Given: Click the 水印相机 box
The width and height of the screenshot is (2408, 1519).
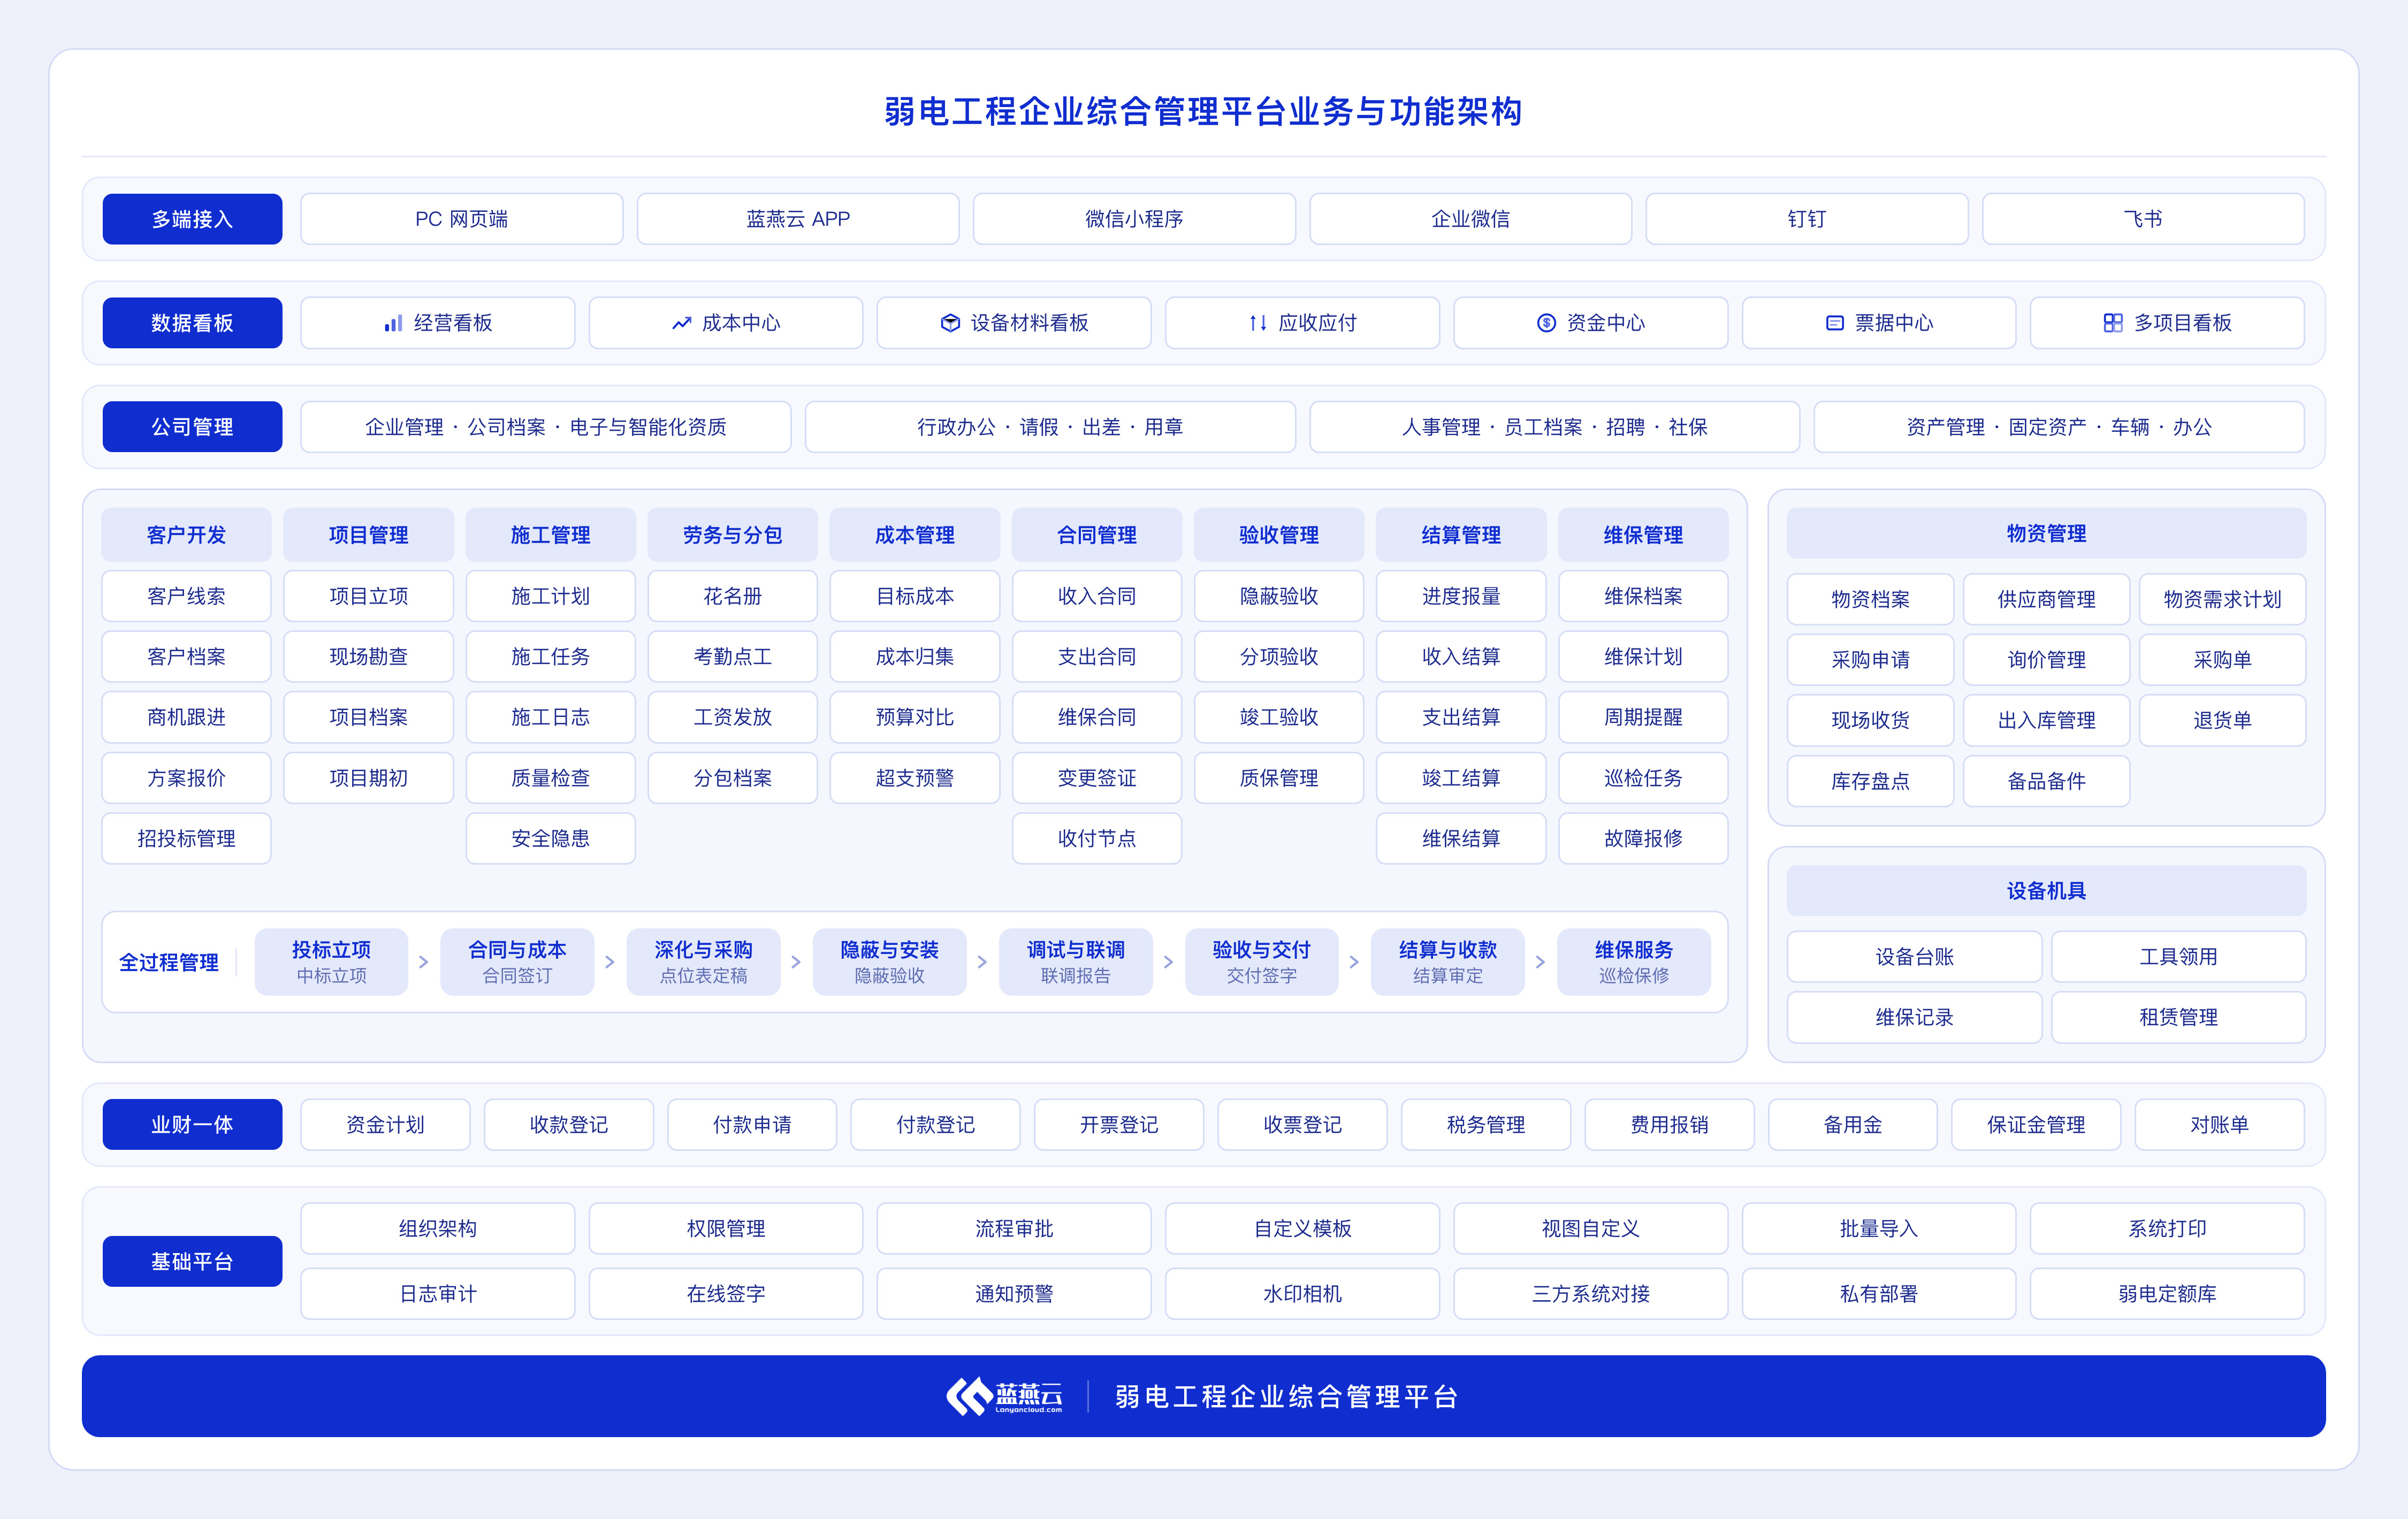Looking at the screenshot, I should (1302, 1293).
